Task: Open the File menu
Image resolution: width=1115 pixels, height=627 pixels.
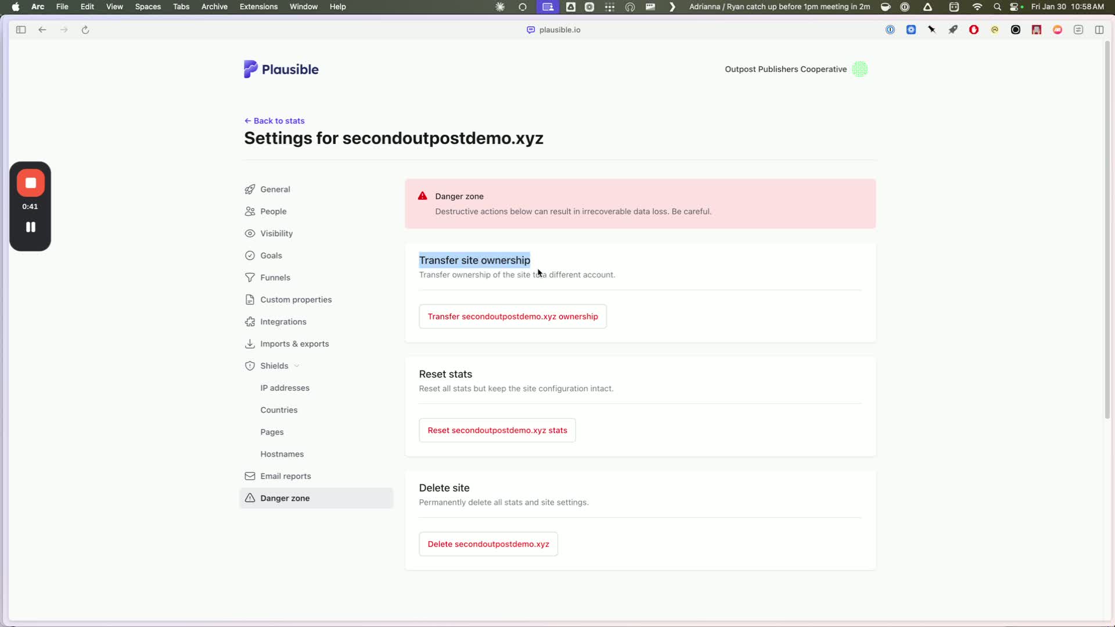Action: [62, 6]
